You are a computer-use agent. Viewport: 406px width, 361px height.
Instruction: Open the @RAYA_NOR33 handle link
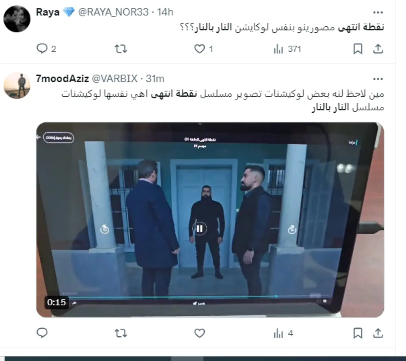(113, 12)
